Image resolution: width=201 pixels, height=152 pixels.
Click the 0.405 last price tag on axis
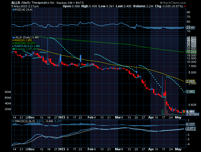[190, 112]
